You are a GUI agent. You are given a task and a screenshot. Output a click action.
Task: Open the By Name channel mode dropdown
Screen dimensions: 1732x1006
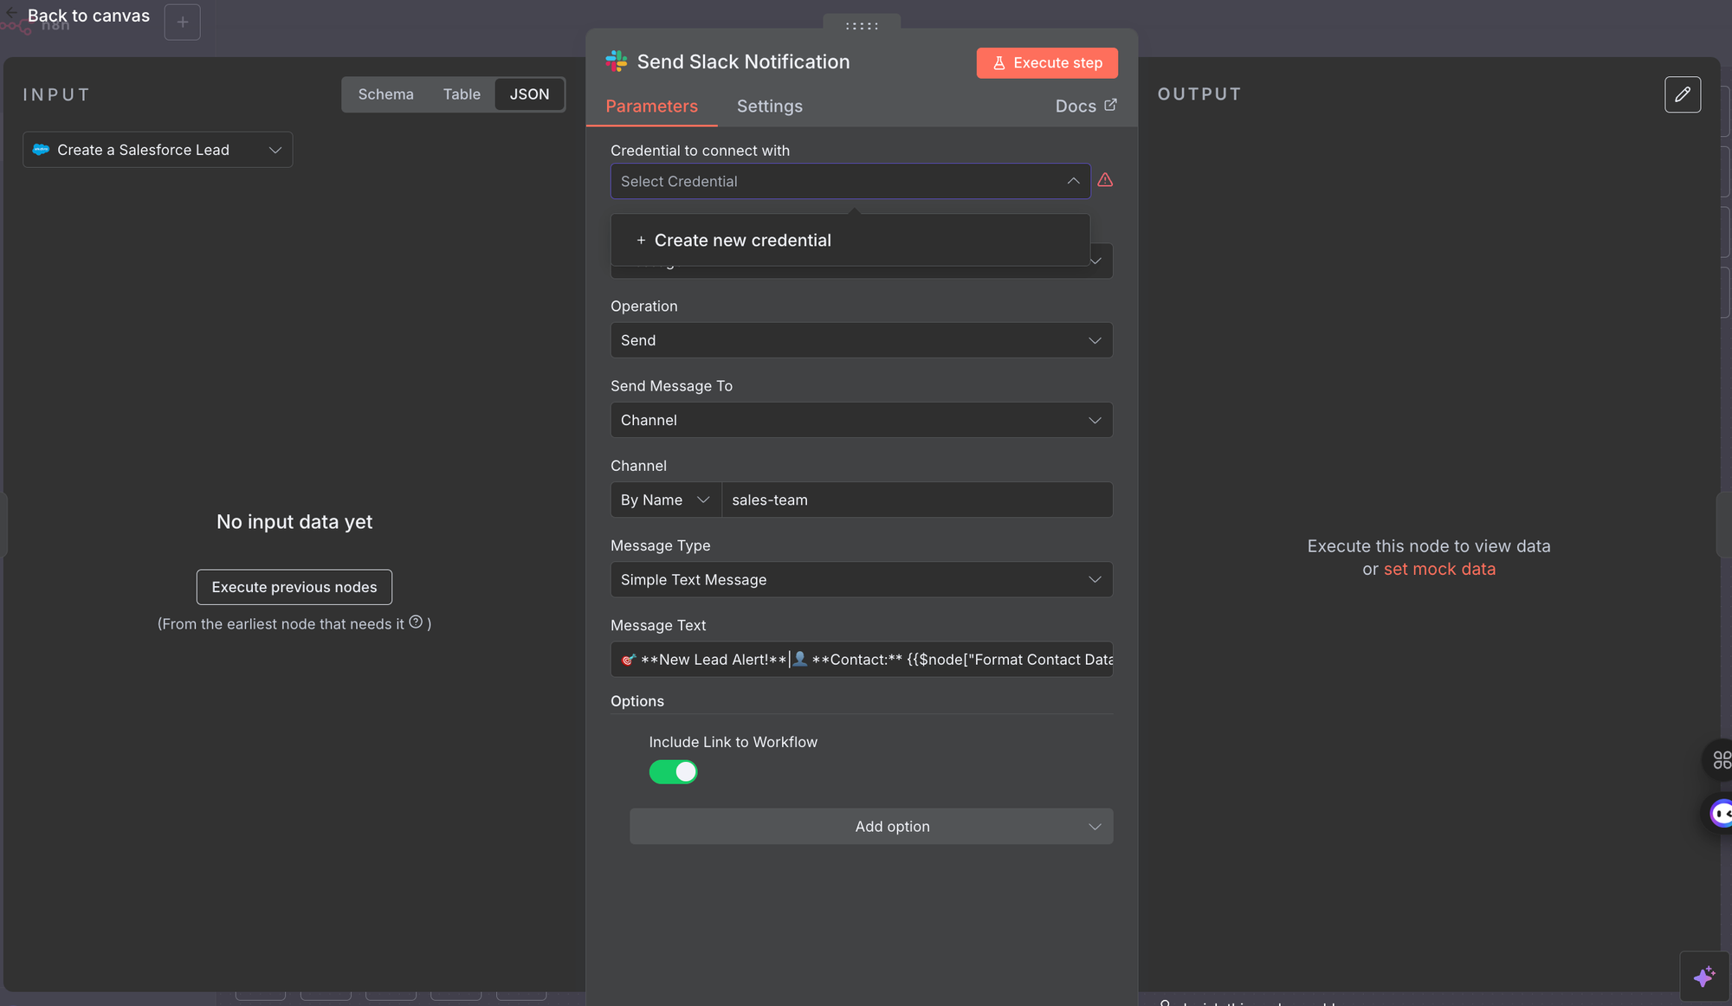[665, 500]
